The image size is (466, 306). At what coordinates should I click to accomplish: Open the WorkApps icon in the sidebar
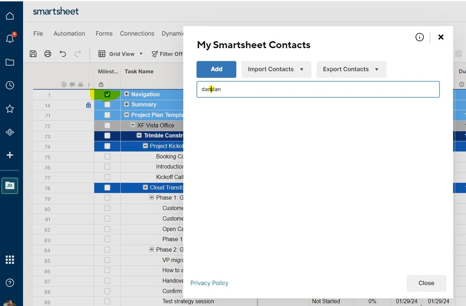[10, 132]
